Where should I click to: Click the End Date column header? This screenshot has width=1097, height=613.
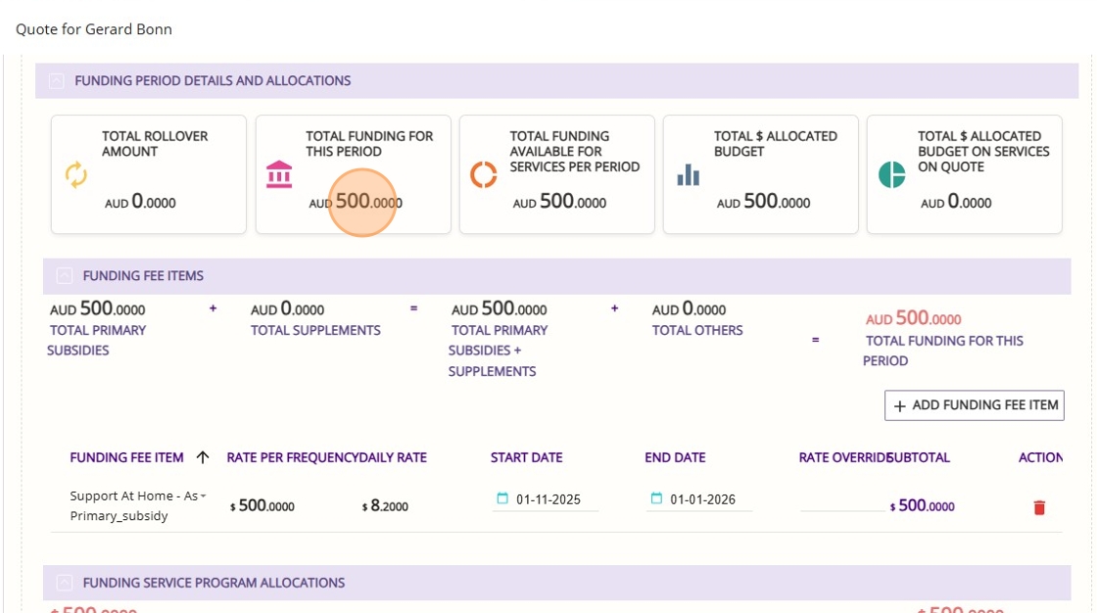pyautogui.click(x=675, y=457)
